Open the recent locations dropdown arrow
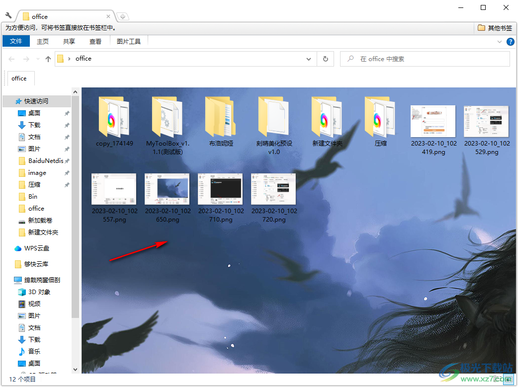The height and width of the screenshot is (387, 518). pos(38,59)
